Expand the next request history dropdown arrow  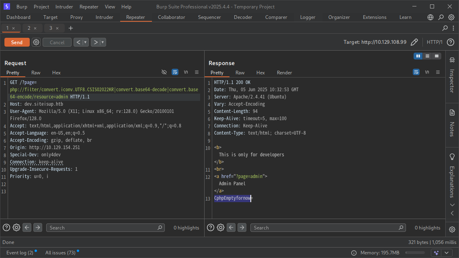[103, 42]
